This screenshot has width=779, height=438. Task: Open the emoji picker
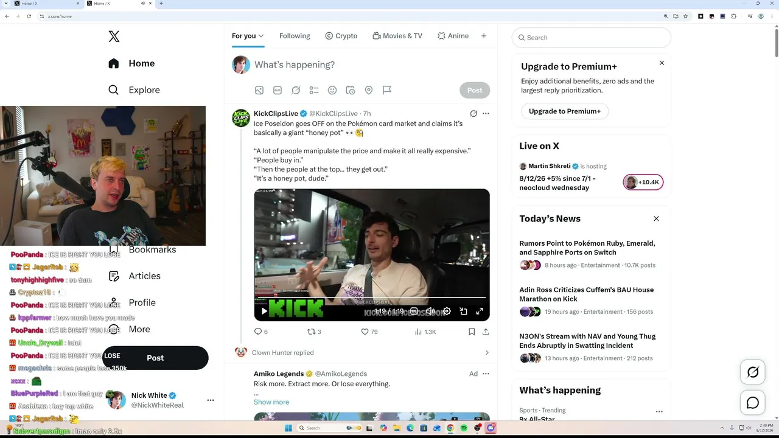(x=332, y=90)
